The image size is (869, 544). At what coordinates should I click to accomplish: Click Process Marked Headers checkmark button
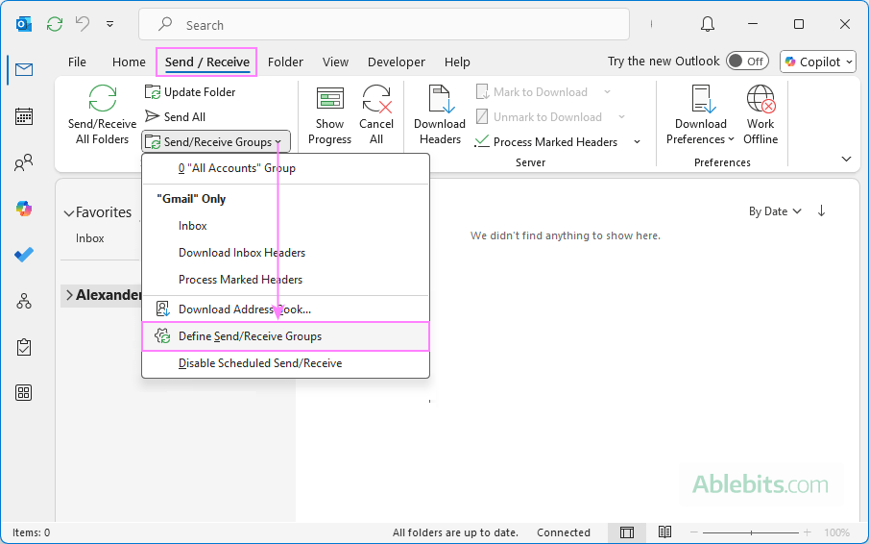pos(546,142)
